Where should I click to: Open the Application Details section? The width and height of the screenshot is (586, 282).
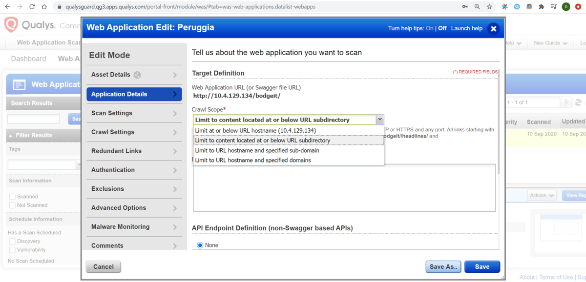pyautogui.click(x=134, y=94)
